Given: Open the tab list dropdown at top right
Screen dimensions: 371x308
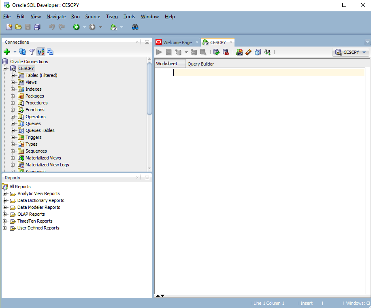Looking at the screenshot, I should coord(367,42).
